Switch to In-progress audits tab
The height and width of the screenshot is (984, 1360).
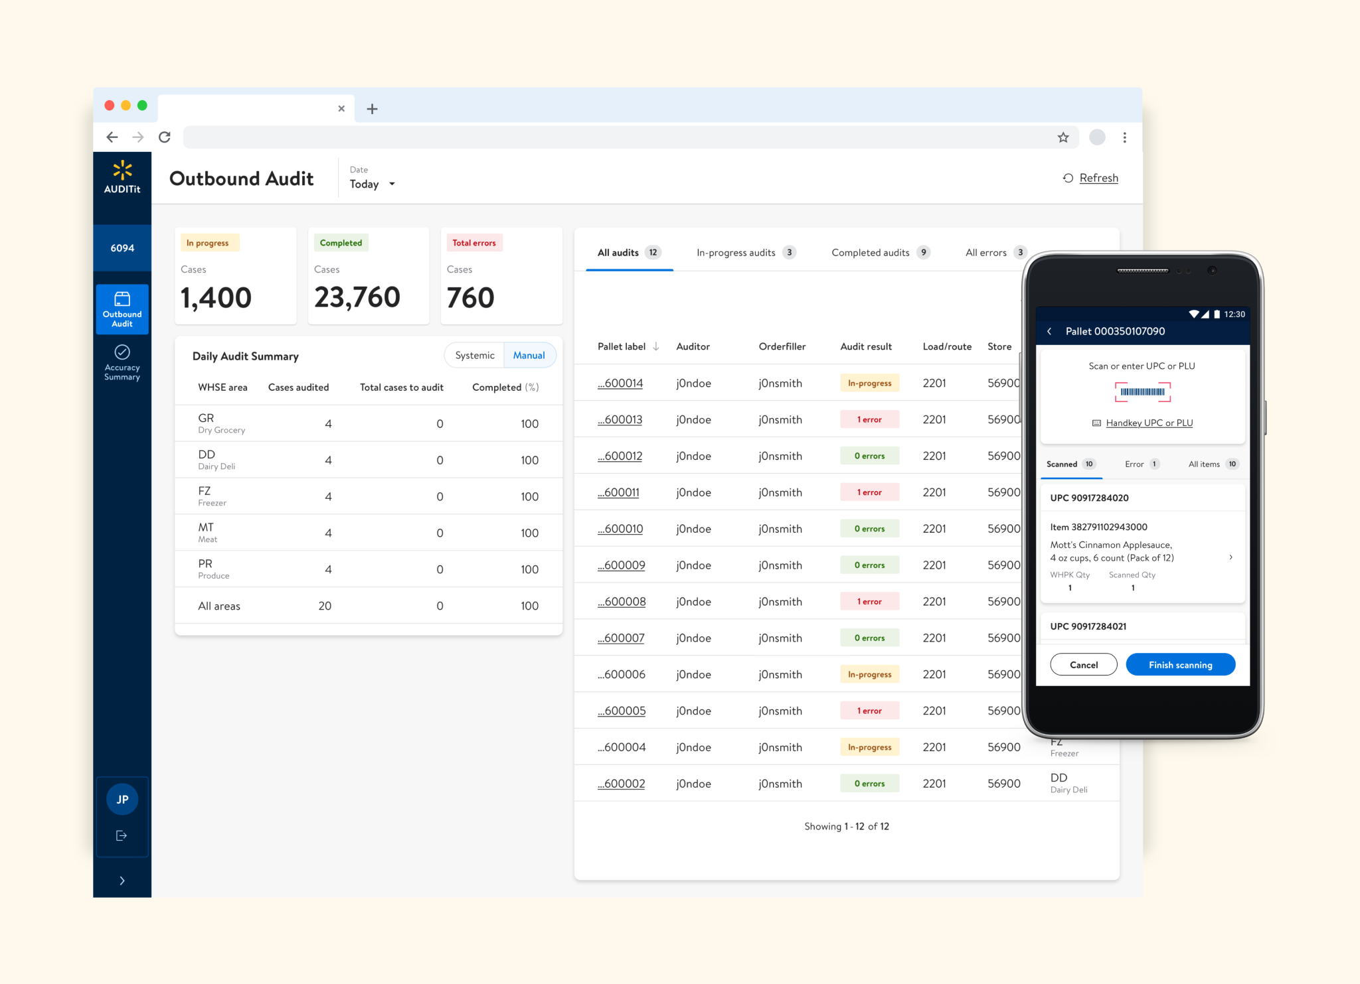[x=745, y=253]
